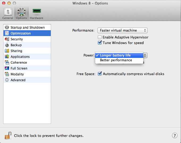Click the Startup and Shutdown power icon
The width and height of the screenshot is (181, 143).
point(7,27)
